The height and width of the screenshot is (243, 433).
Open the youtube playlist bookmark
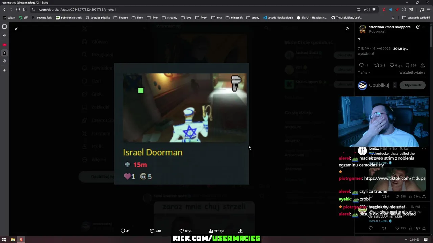[x=98, y=18]
